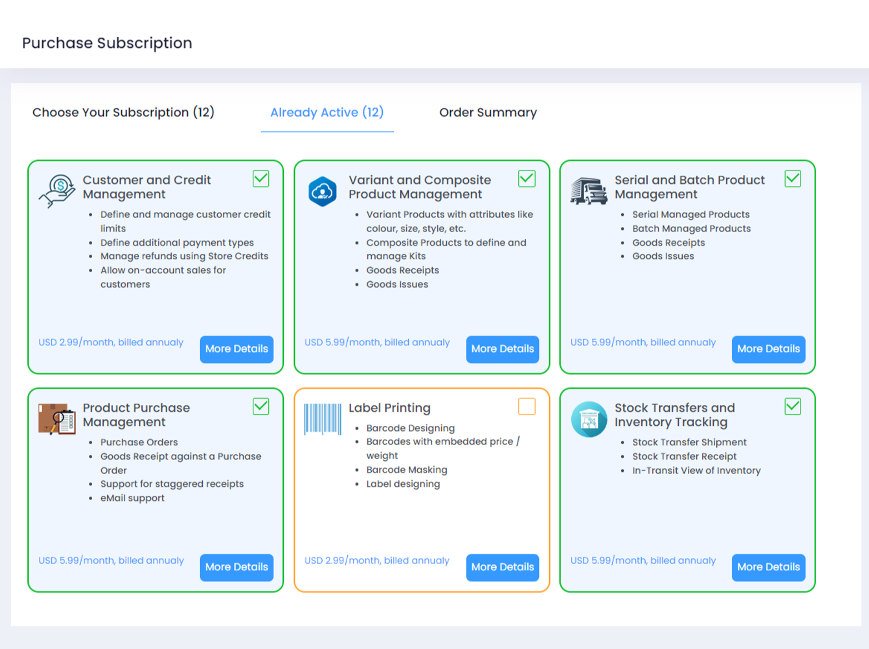Screen dimensions: 869x649
Task: Uncheck Customer and Credit Management checkbox
Action: [x=261, y=179]
